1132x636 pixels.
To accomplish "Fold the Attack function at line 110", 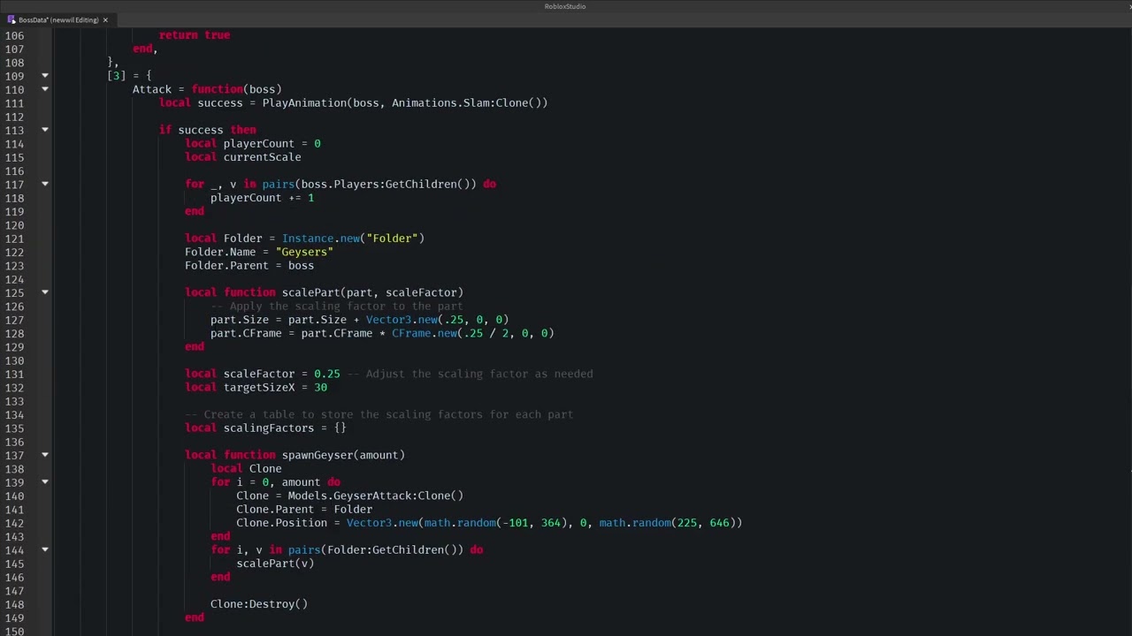I will (45, 89).
